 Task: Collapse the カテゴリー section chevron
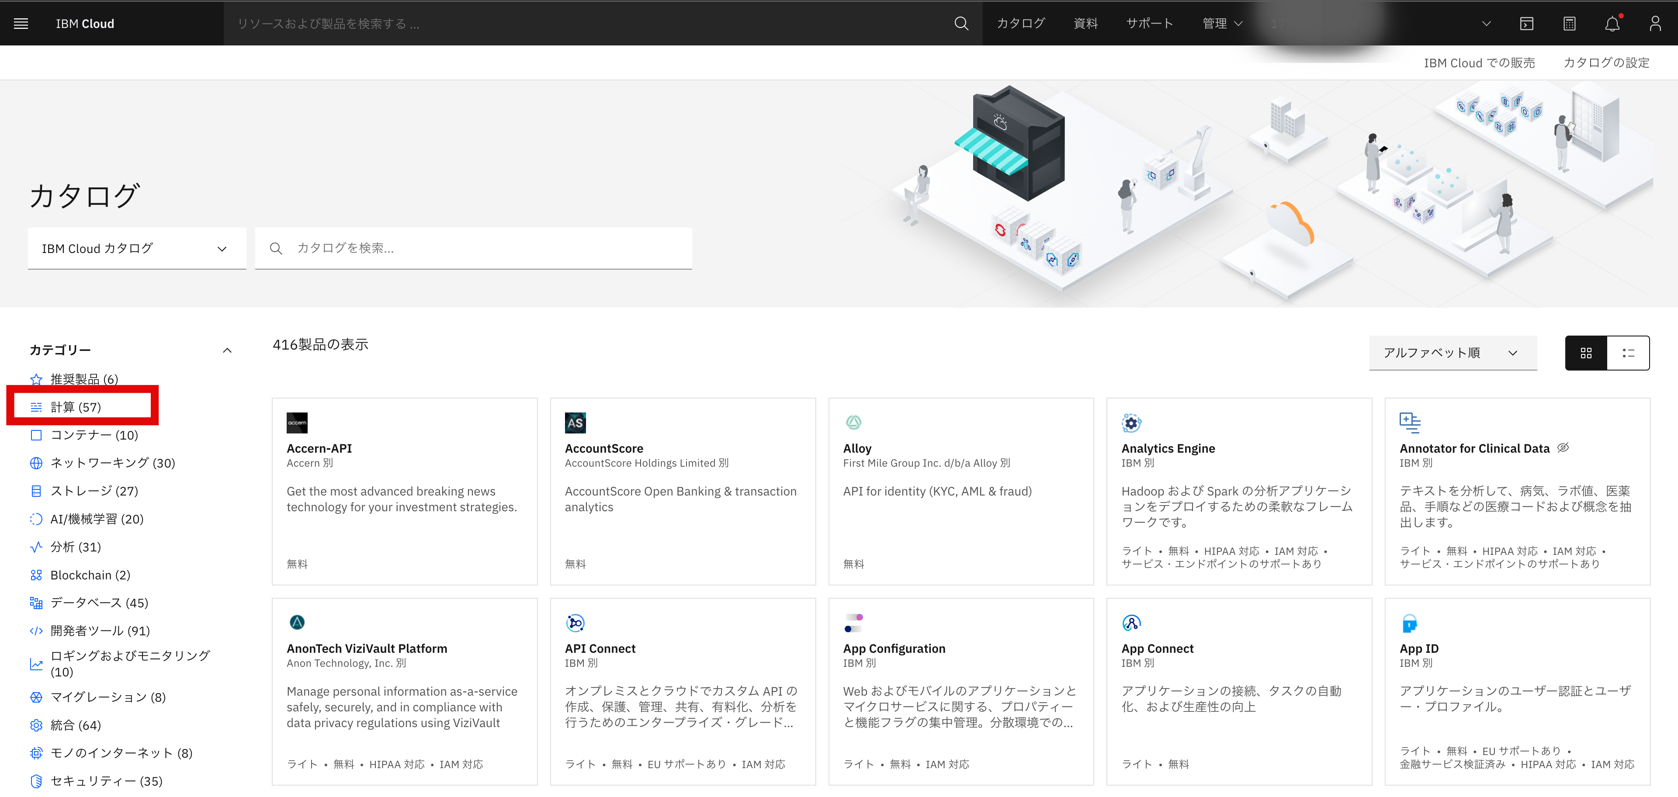pos(227,350)
